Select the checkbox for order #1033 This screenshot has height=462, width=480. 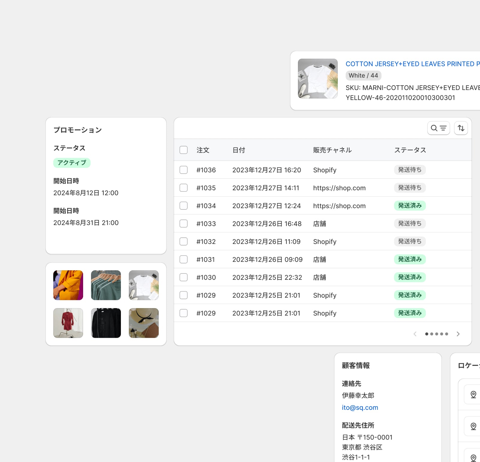184,223
